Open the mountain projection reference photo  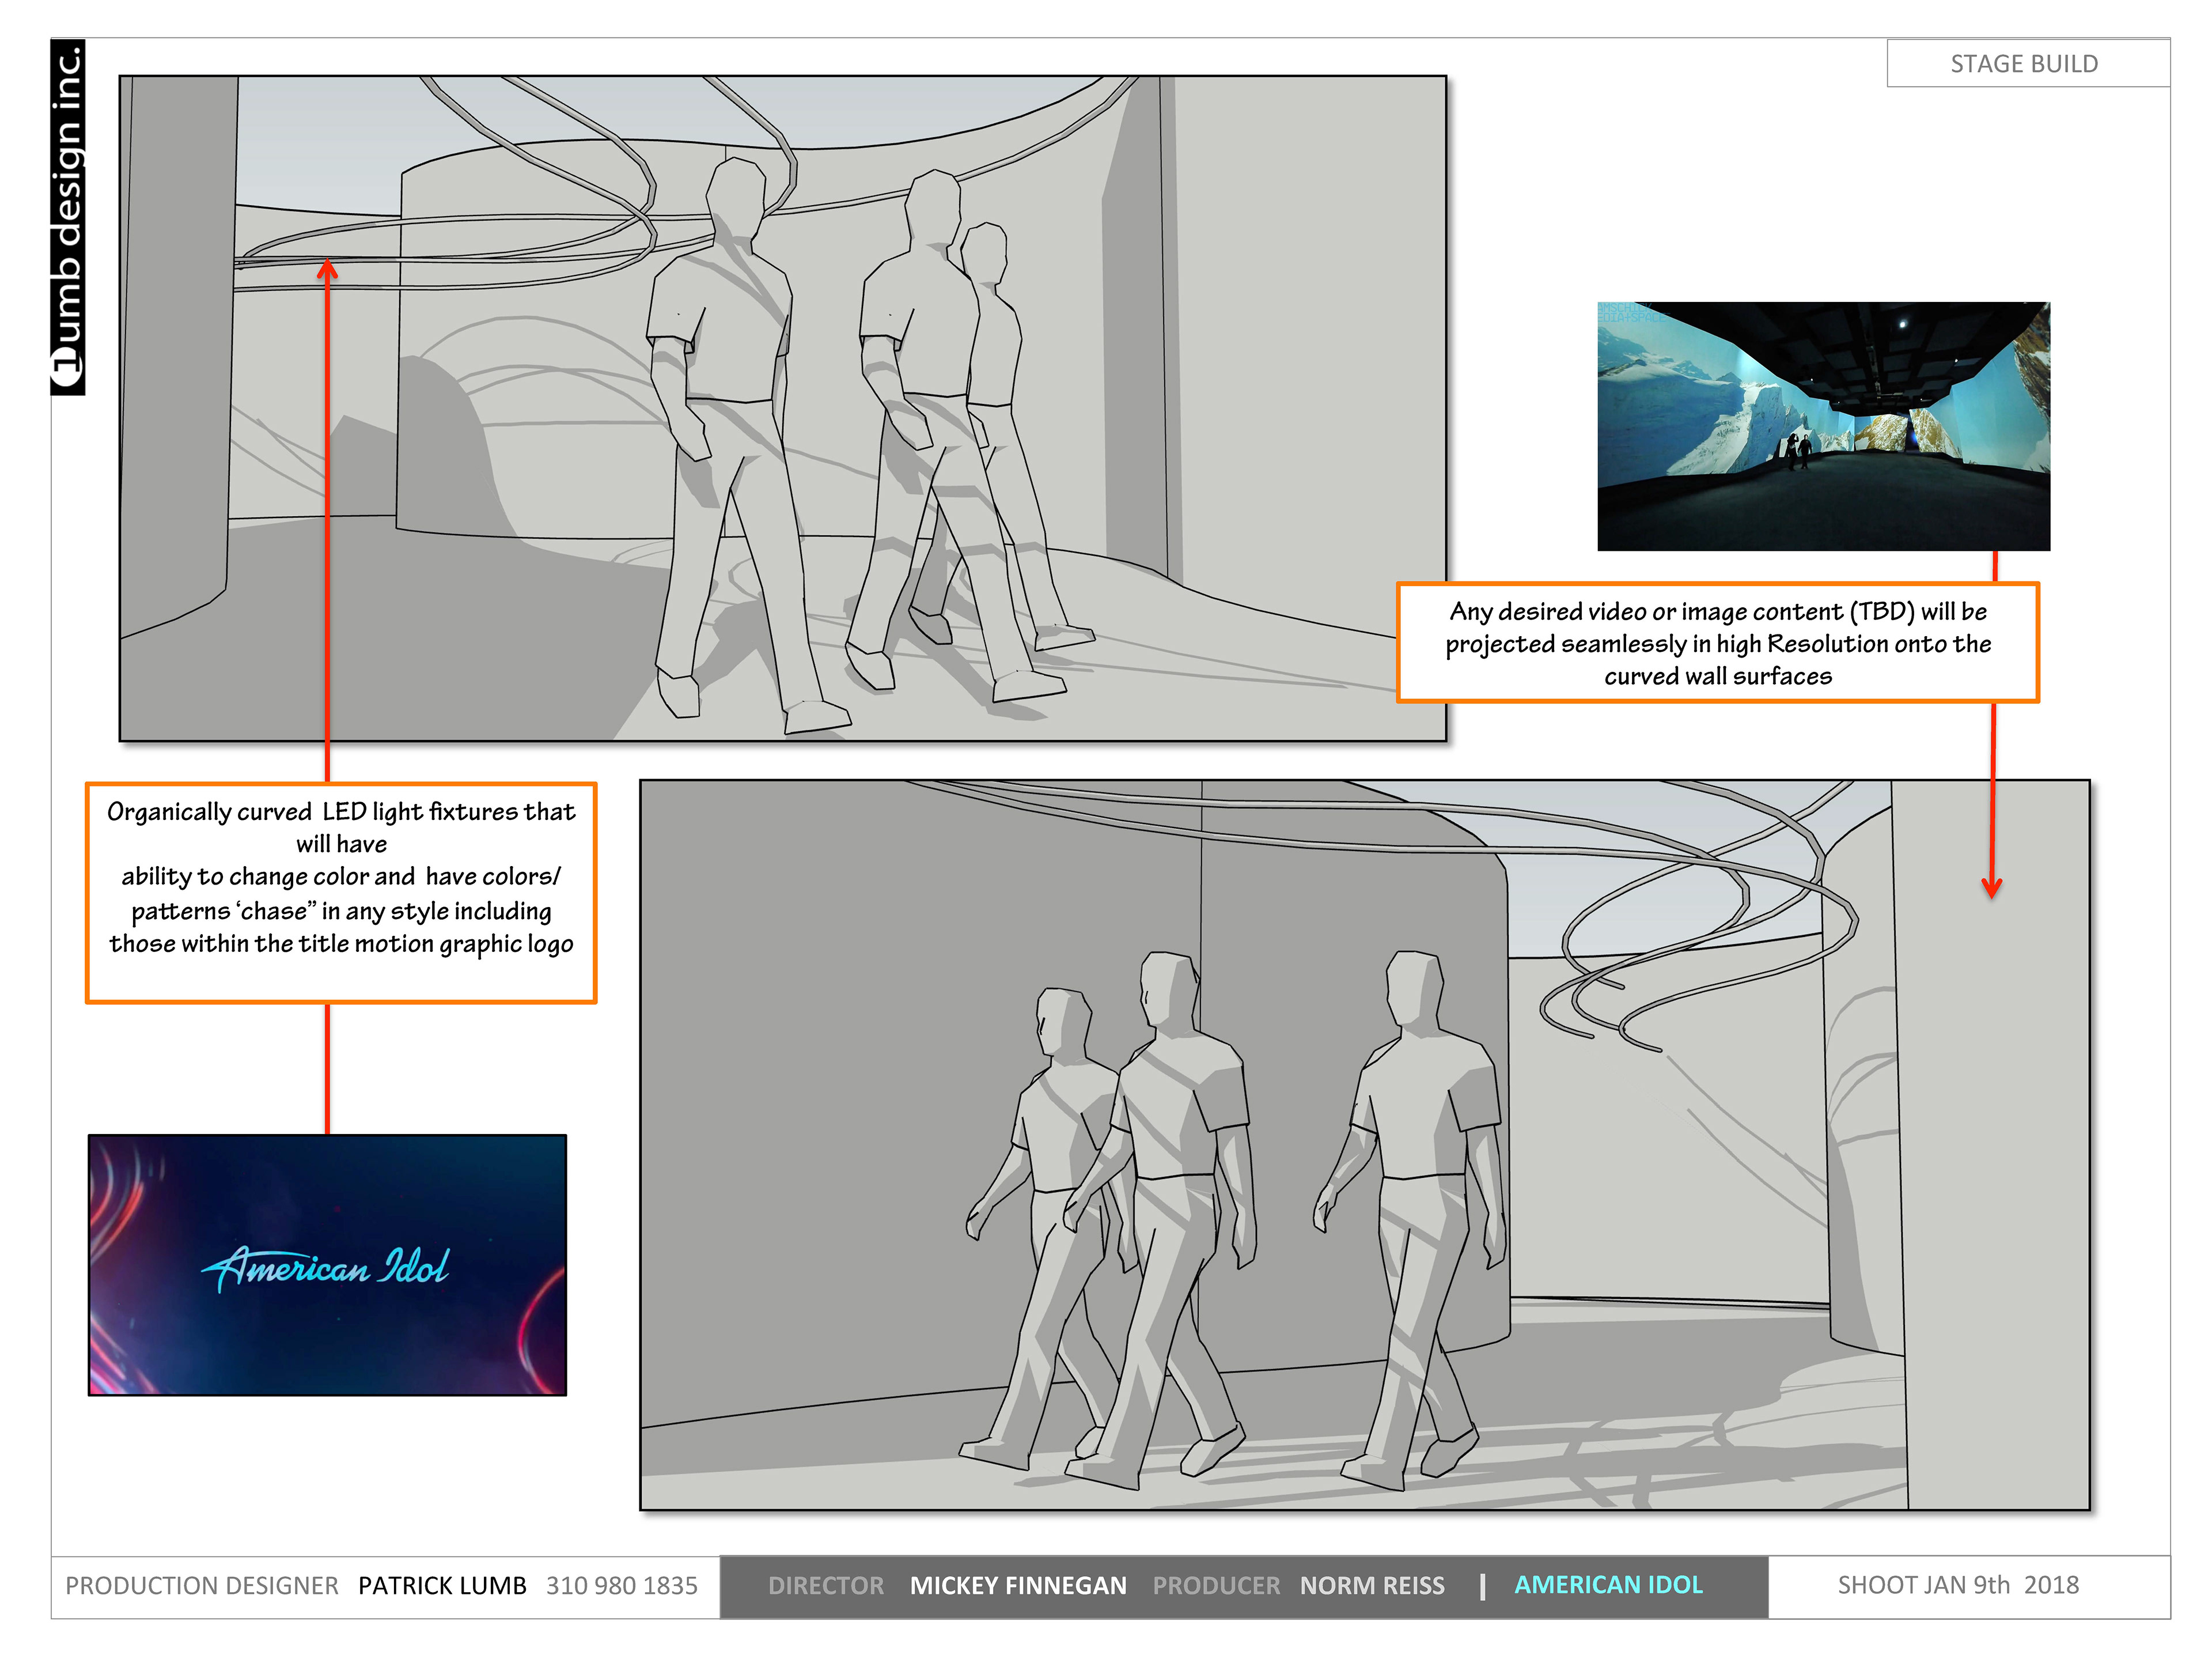click(1823, 426)
